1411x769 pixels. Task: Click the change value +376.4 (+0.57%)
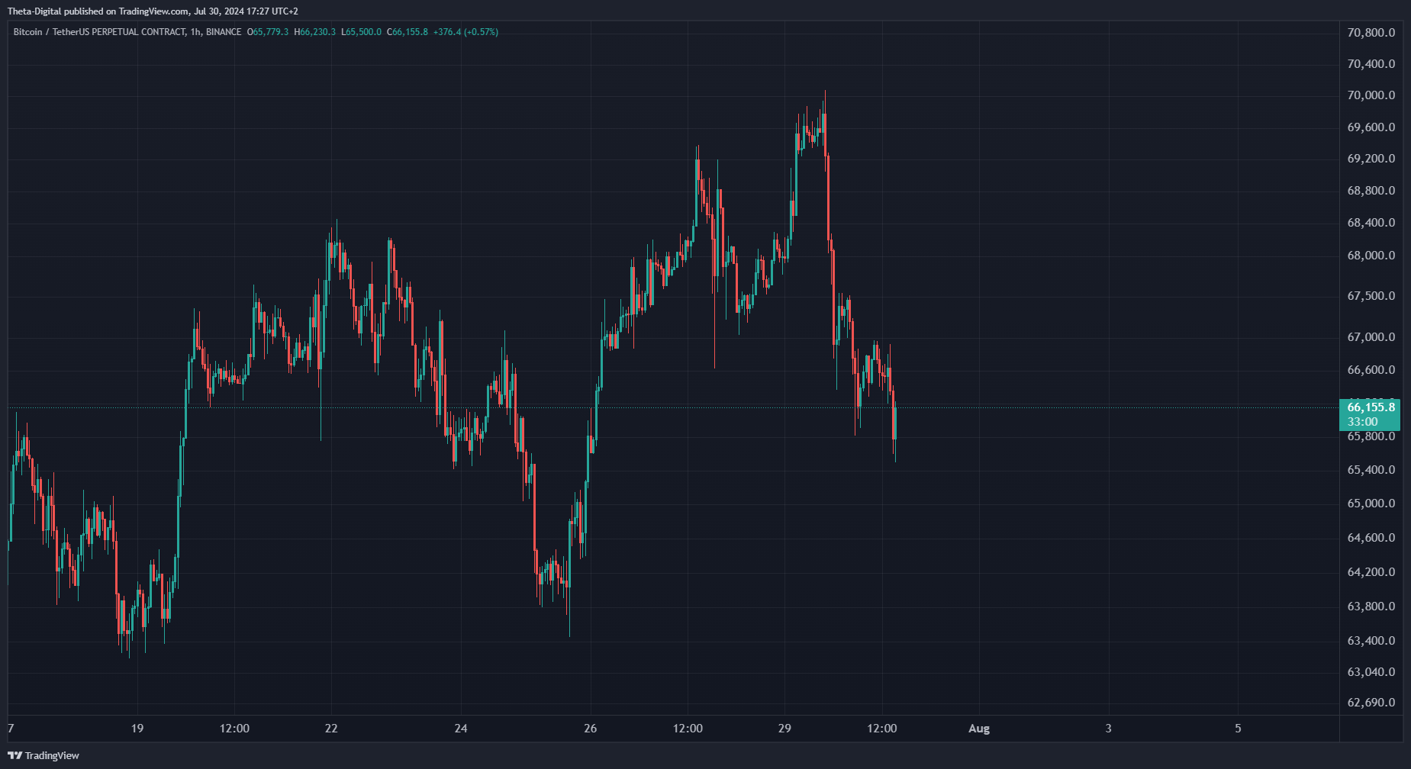click(x=466, y=32)
